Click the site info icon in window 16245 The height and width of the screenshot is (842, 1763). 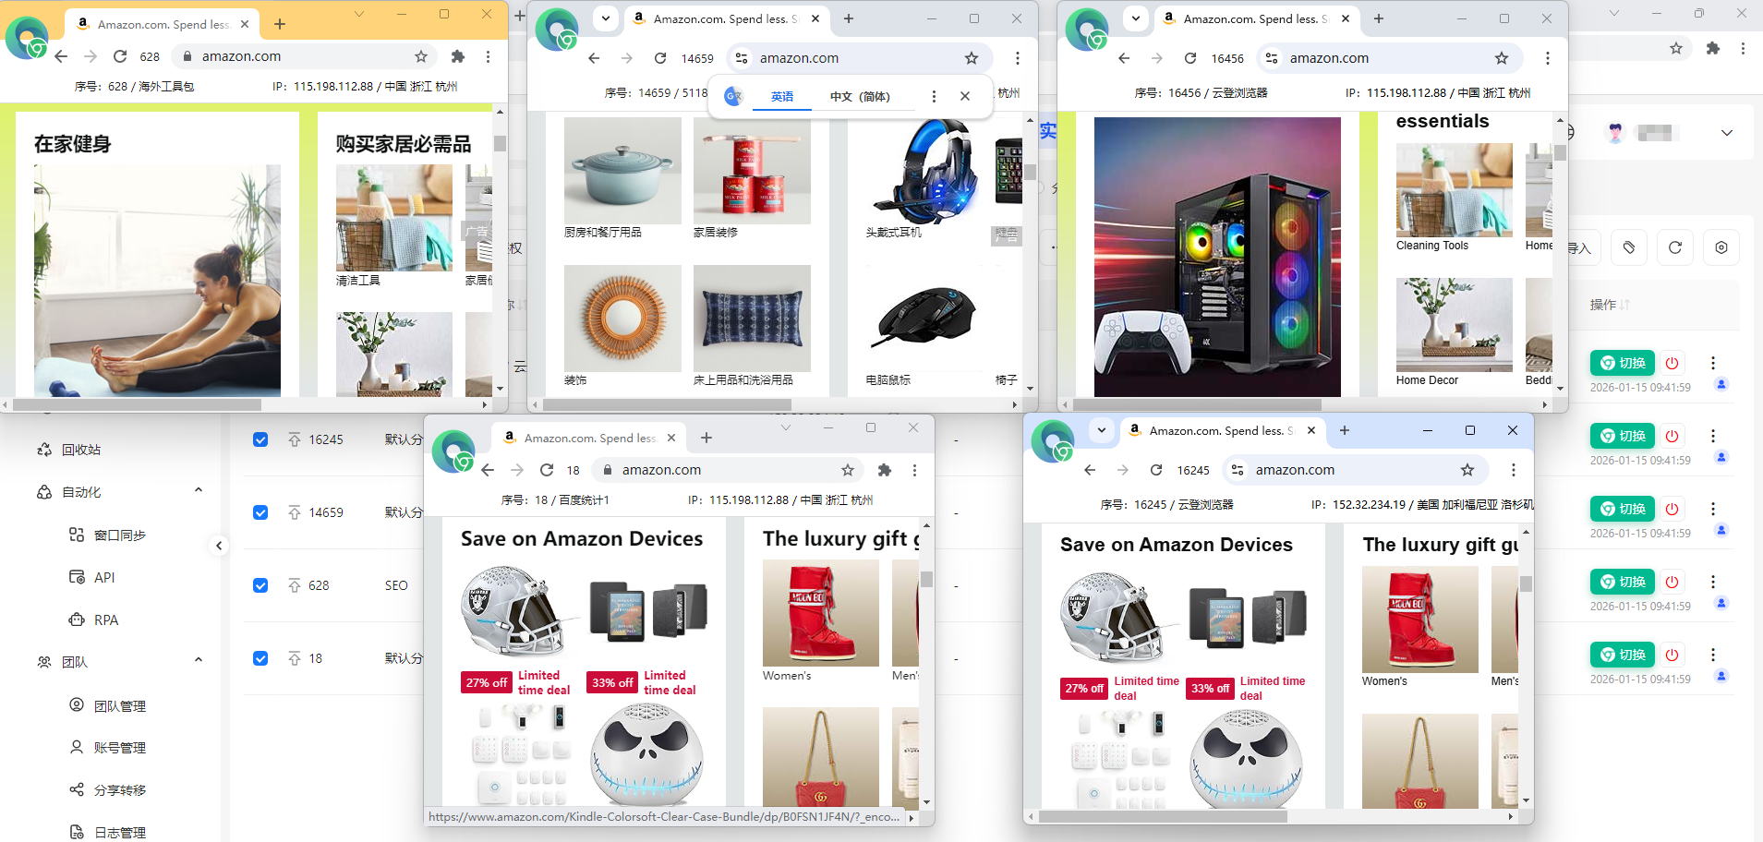(x=1238, y=470)
